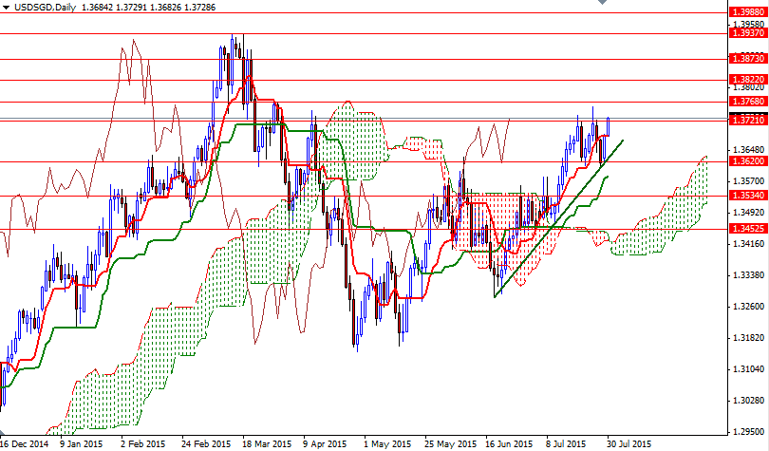Click the 1 May 2015 date label
Screen dimensions: 769x451
[x=387, y=444]
